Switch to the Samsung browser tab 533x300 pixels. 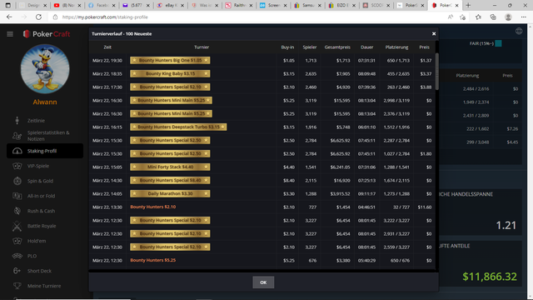click(307, 6)
